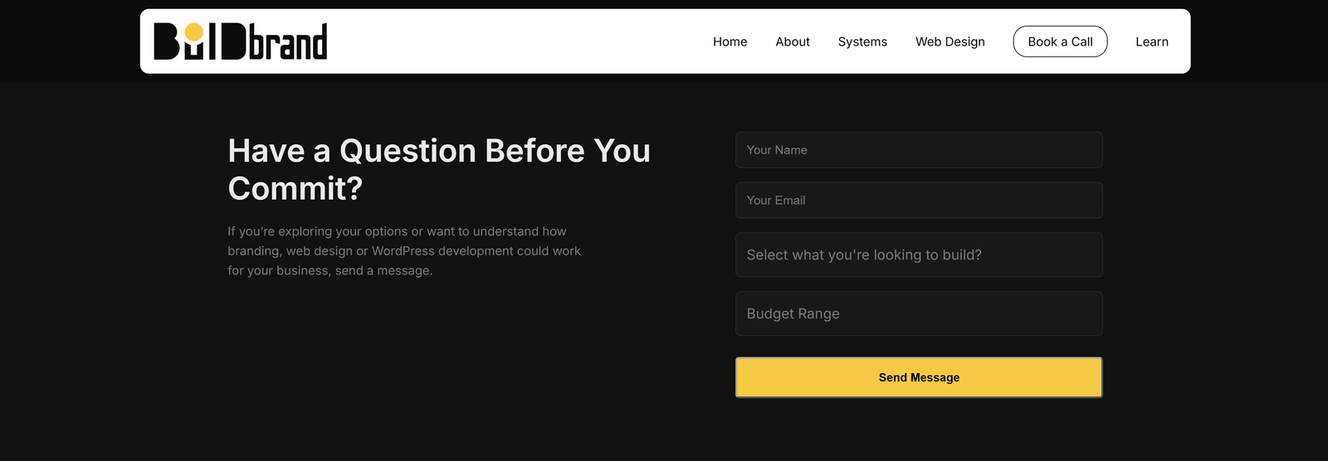The image size is (1328, 461).
Task: Open the Home menu item
Action: click(x=730, y=41)
